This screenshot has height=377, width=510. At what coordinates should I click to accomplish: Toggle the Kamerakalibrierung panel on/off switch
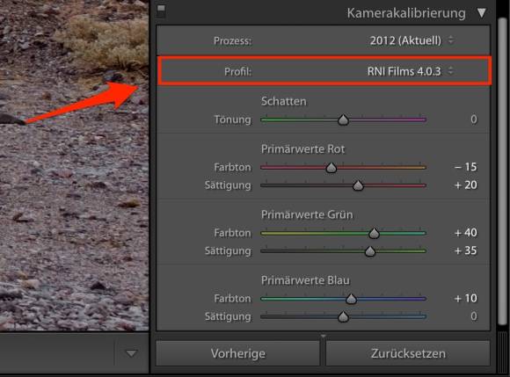click(161, 11)
